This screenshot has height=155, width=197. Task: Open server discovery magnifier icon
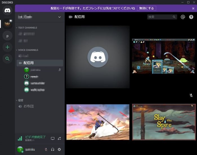pos(7,59)
